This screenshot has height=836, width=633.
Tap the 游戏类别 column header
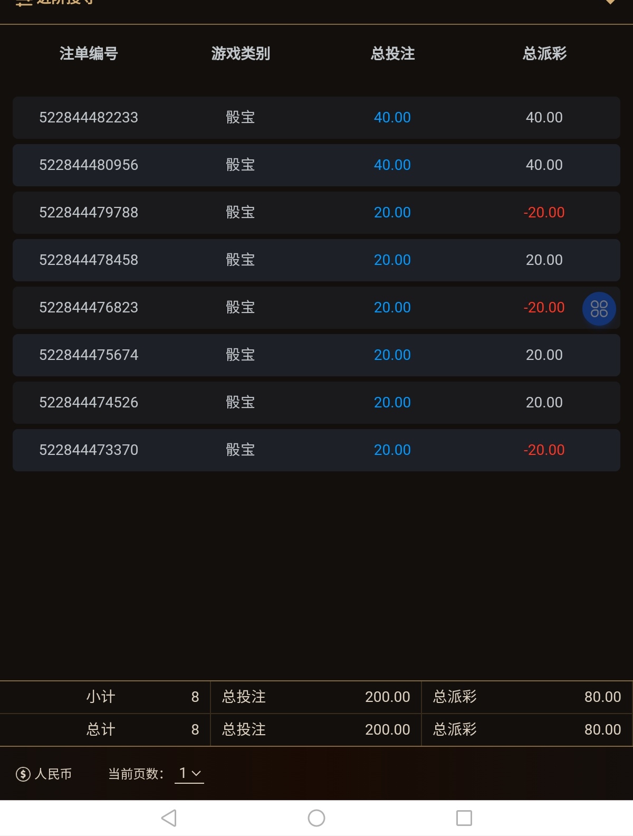(241, 53)
